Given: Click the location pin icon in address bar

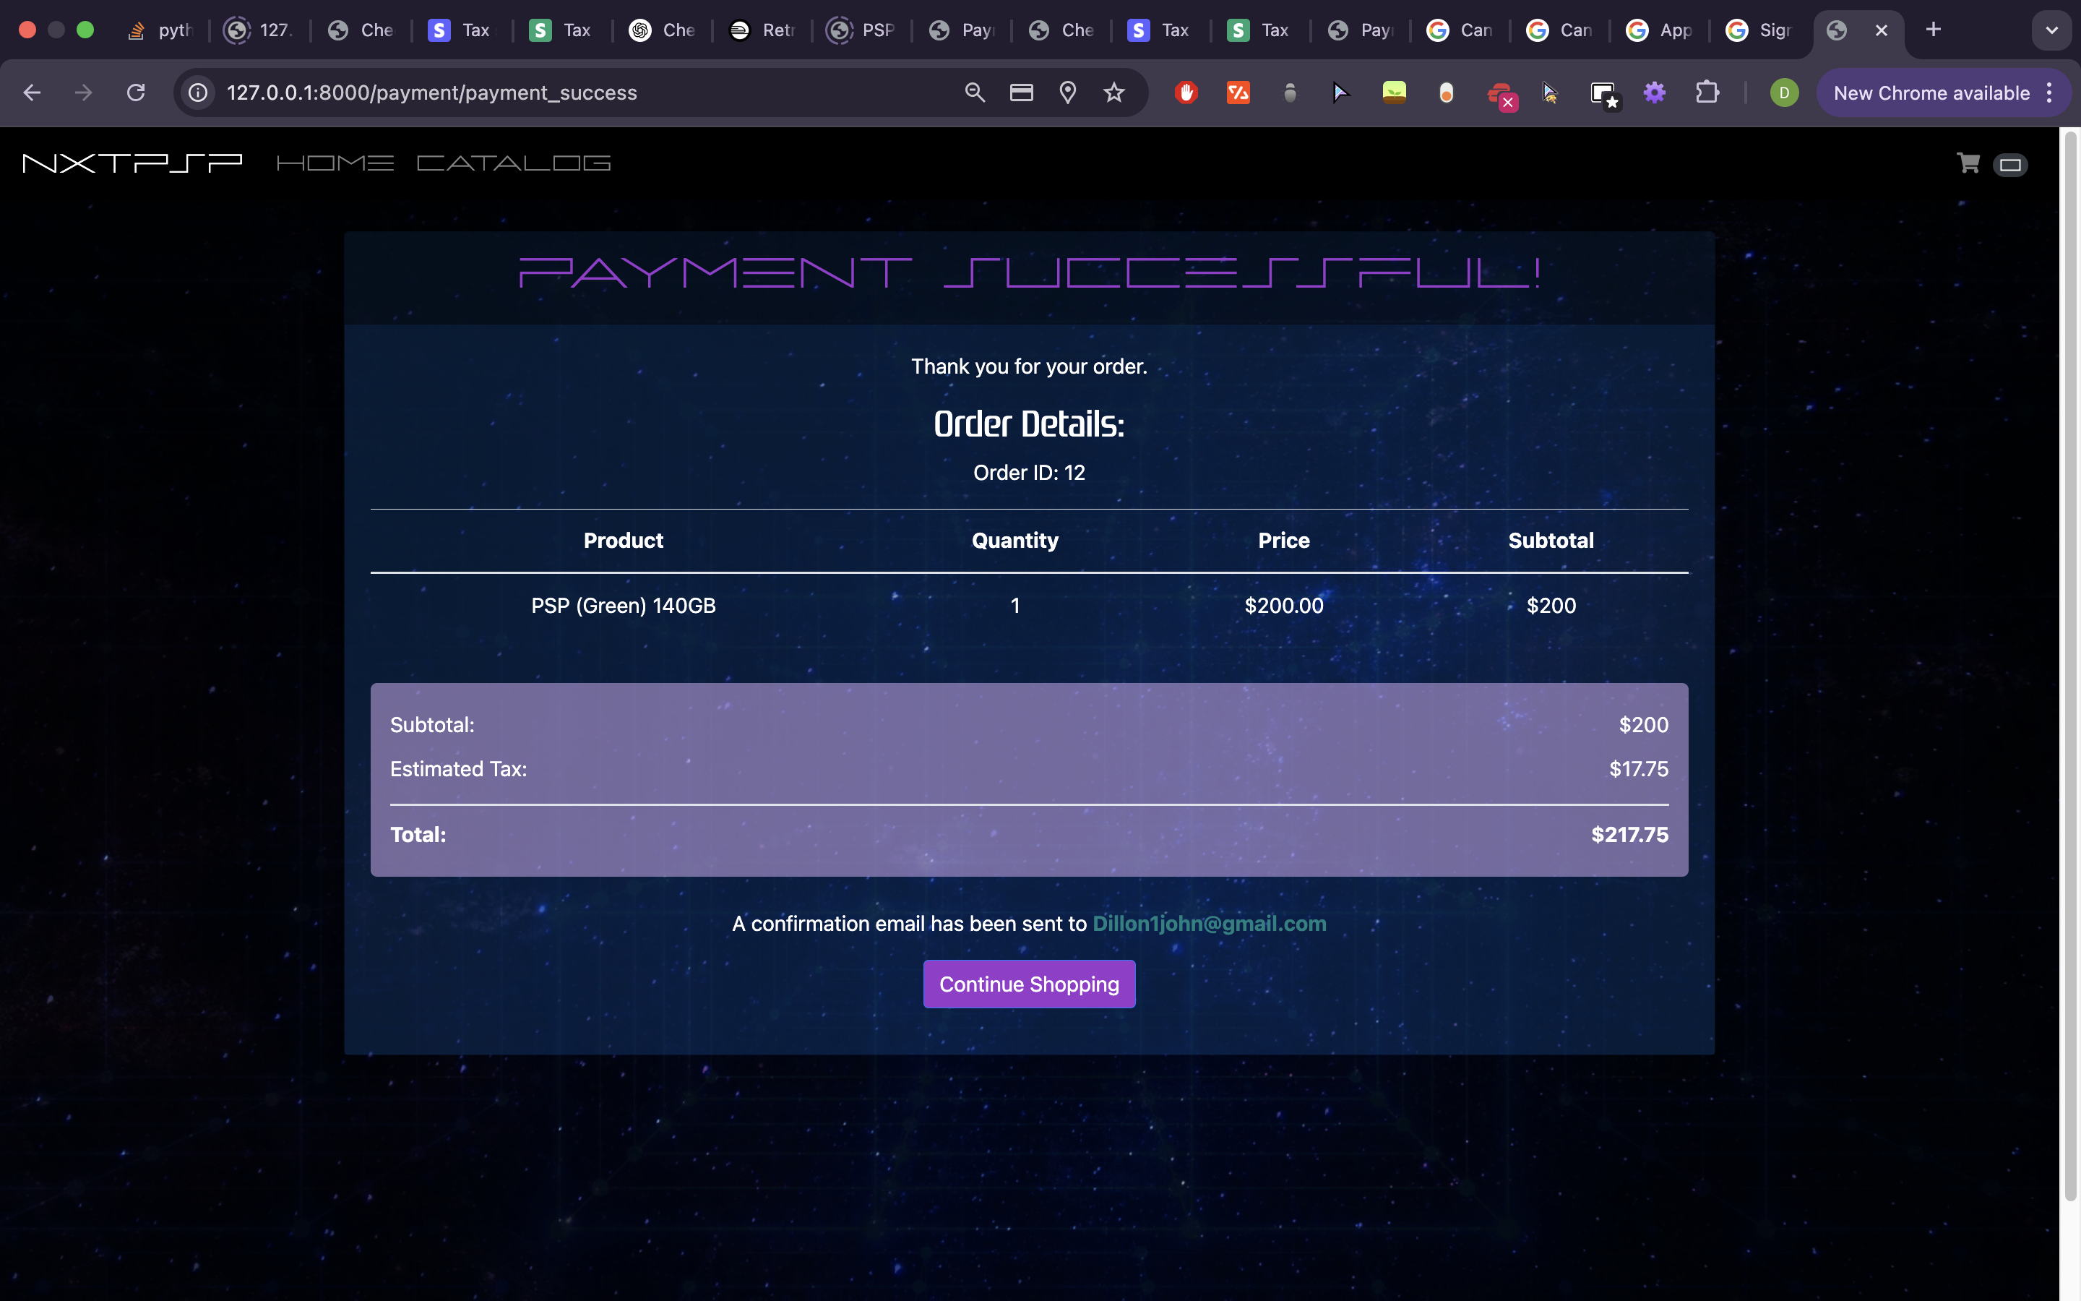Looking at the screenshot, I should (x=1067, y=93).
